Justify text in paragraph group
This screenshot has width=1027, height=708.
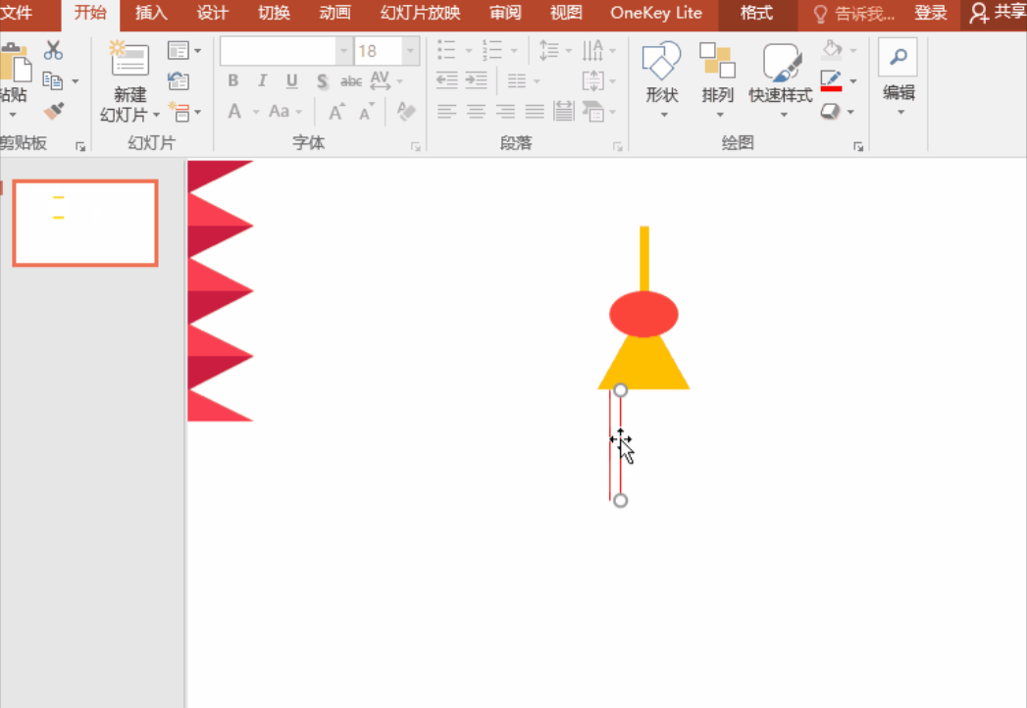[x=535, y=112]
